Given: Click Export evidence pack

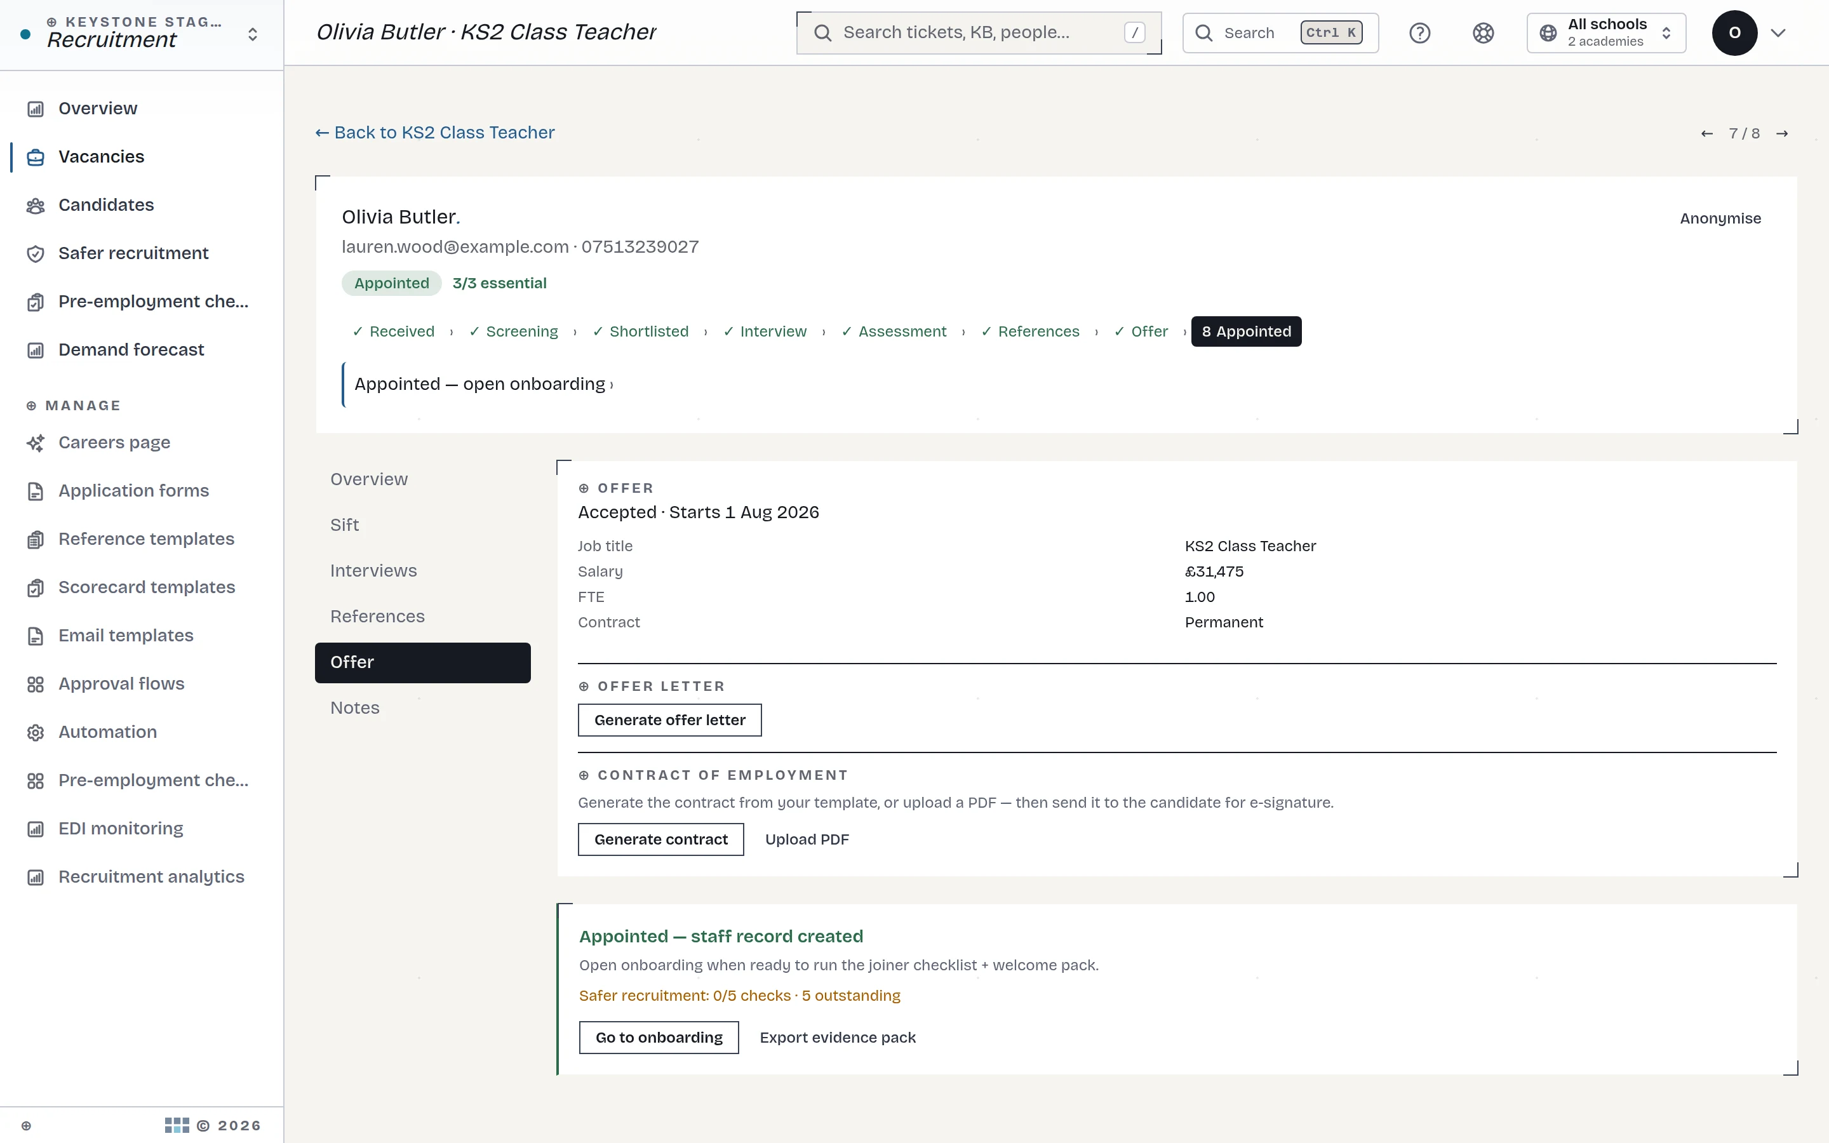Looking at the screenshot, I should (838, 1038).
